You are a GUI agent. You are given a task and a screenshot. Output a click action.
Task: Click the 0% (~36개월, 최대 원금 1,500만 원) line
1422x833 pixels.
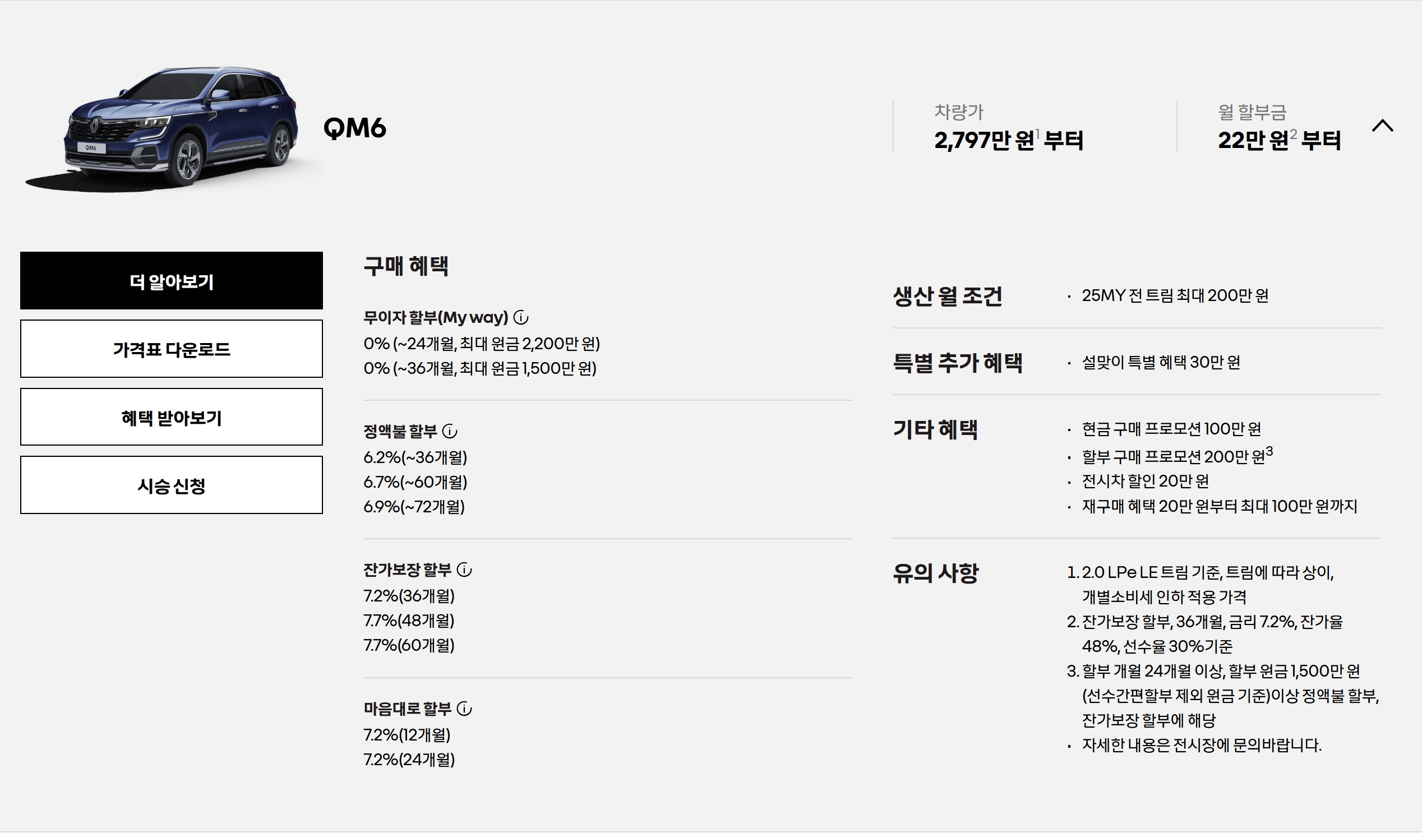480,368
